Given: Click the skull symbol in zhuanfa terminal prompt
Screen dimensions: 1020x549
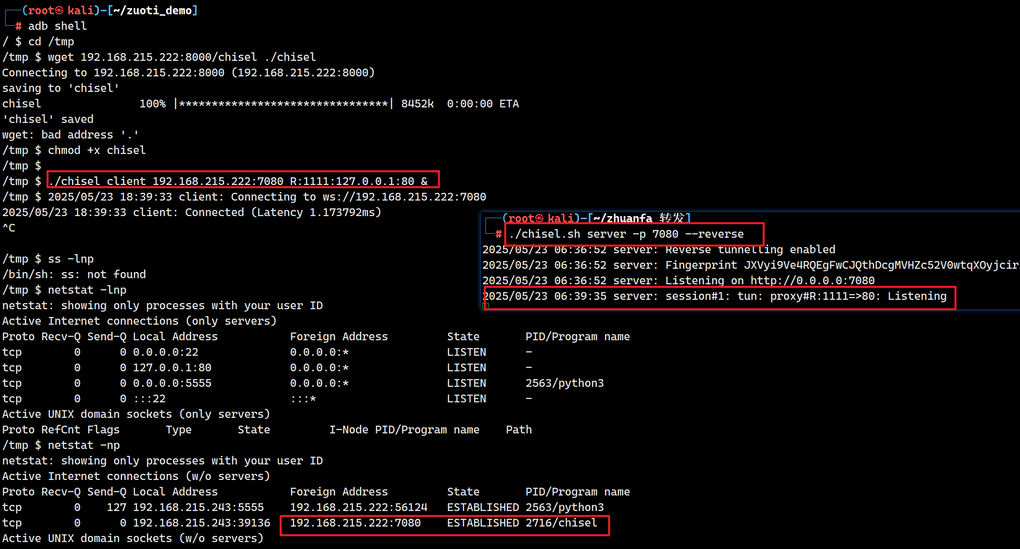Looking at the screenshot, I should pyautogui.click(x=539, y=219).
